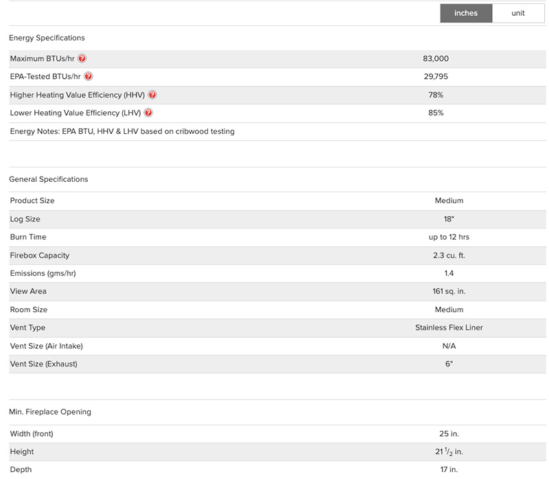Click the Firebox Capacity 2.3 cu. ft. value
The height and width of the screenshot is (479, 549).
449,255
